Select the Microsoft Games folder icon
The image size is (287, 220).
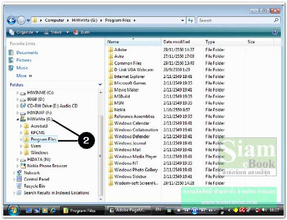pyautogui.click(x=110, y=83)
